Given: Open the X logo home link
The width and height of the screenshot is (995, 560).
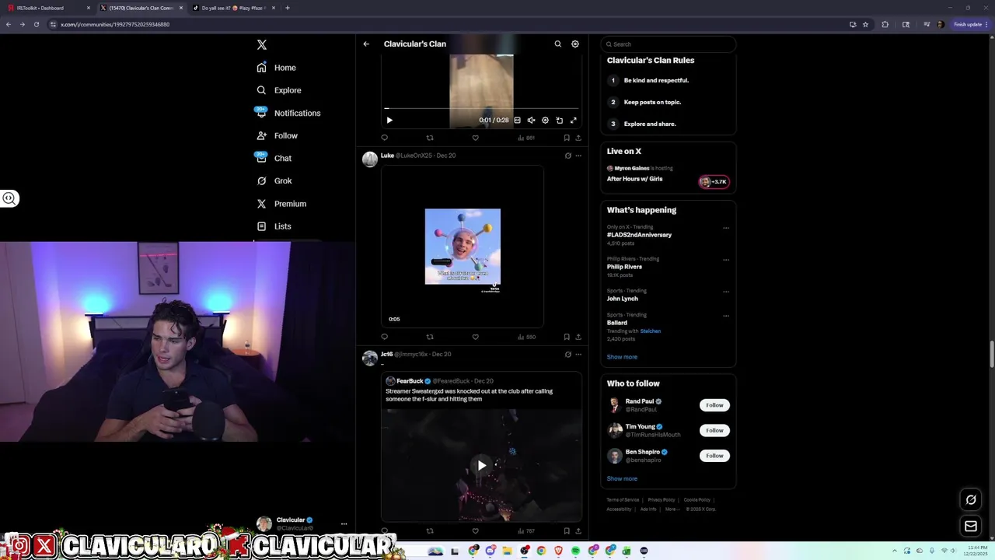Looking at the screenshot, I should point(262,45).
